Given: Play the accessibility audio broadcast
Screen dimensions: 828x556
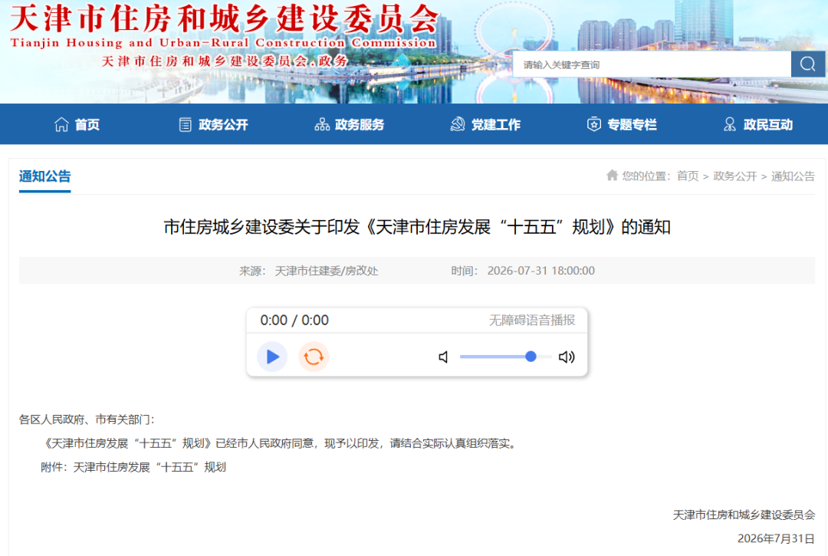Looking at the screenshot, I should [272, 357].
